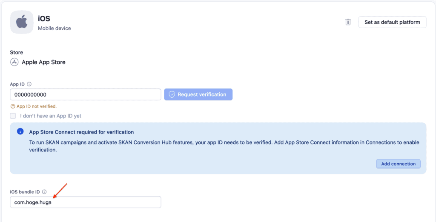The width and height of the screenshot is (436, 222).
Task: Click Request verification button
Action: click(198, 94)
